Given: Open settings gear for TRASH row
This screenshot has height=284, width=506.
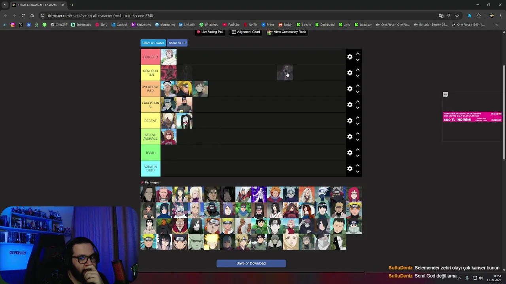Looking at the screenshot, I should [350, 153].
